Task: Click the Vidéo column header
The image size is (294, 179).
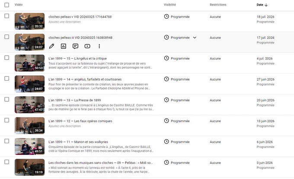Action: click(x=19, y=5)
